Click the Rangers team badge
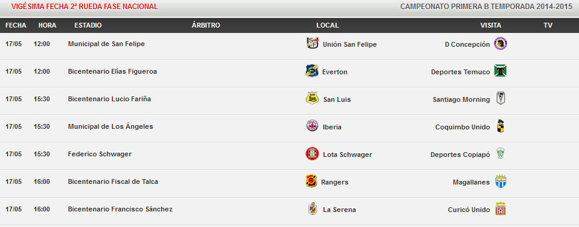 (311, 181)
